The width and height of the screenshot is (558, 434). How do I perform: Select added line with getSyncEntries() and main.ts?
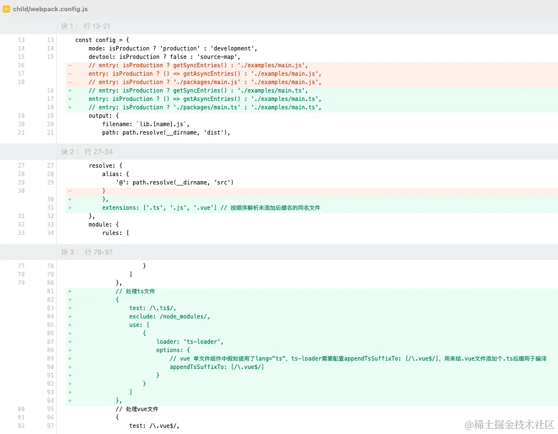pyautogui.click(x=198, y=90)
